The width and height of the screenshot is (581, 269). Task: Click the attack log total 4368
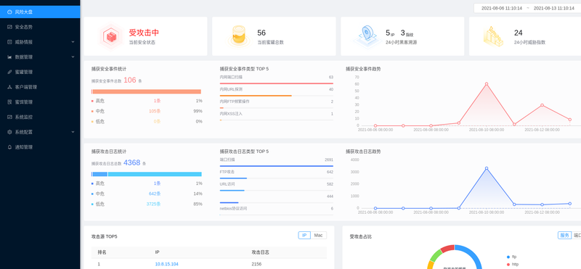point(132,162)
